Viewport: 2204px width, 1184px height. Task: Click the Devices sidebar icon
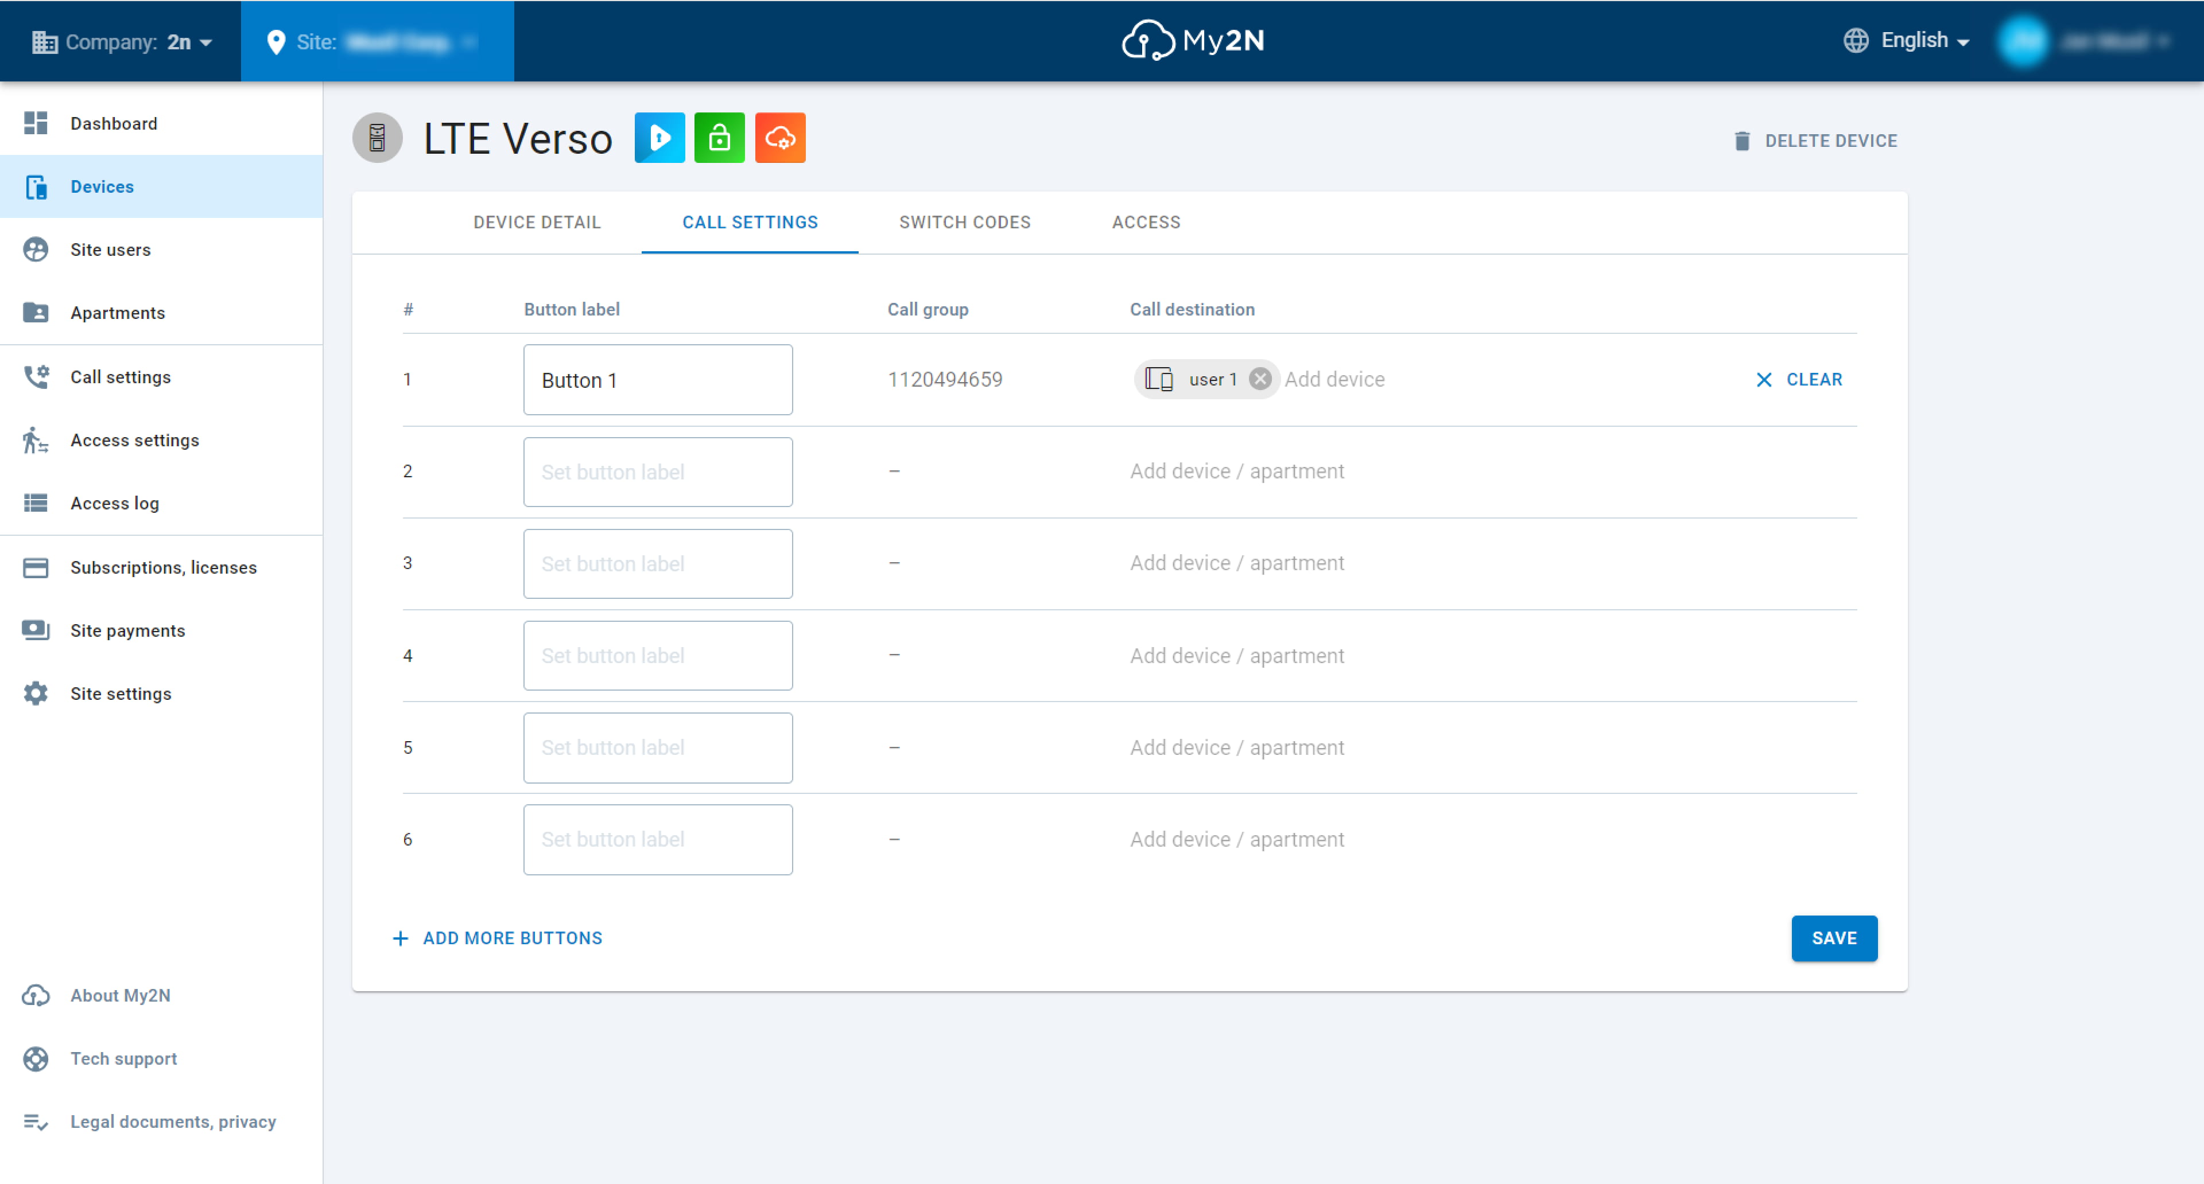coord(35,186)
